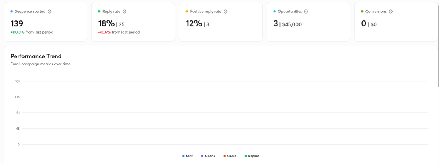Select the 12% positive reply rate value
The image size is (439, 164).
[x=194, y=24]
